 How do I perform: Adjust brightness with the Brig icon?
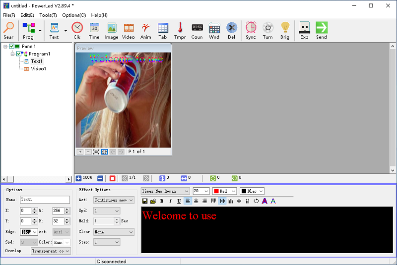[x=285, y=30]
